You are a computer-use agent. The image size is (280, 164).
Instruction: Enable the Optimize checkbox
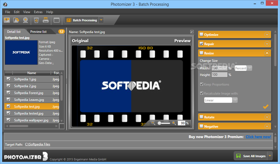pos(202,34)
